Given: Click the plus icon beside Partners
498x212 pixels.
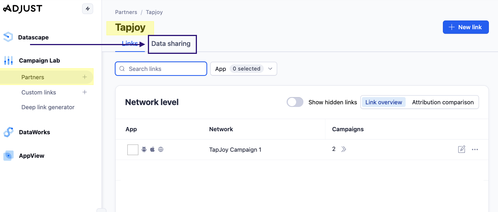Looking at the screenshot, I should coord(85,77).
